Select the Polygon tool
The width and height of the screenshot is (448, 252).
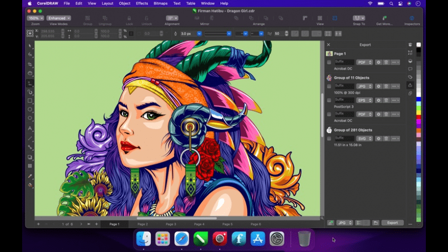coord(30,118)
